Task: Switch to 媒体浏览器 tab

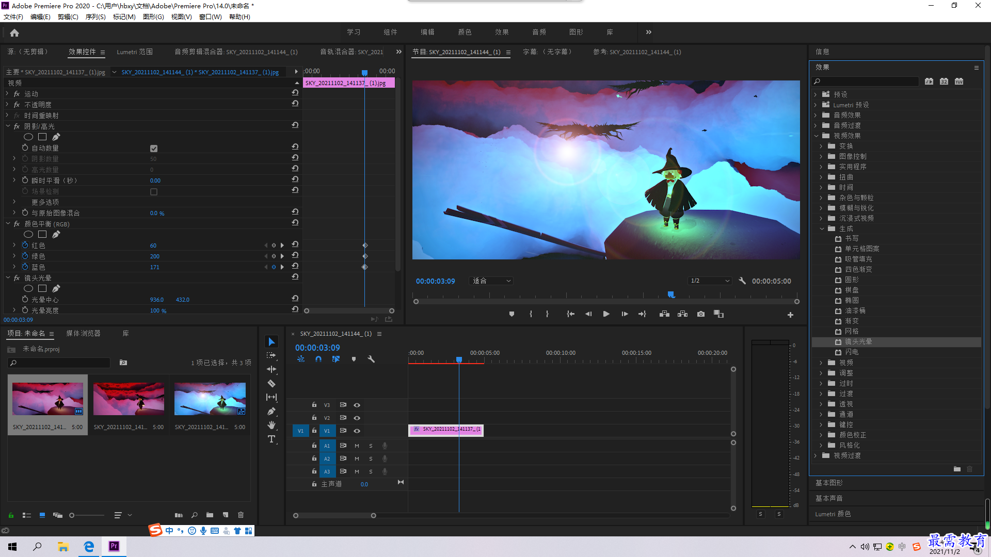Action: click(83, 334)
